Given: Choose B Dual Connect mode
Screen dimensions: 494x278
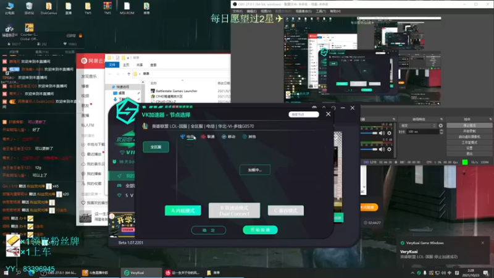Looking at the screenshot, I should [x=235, y=211].
